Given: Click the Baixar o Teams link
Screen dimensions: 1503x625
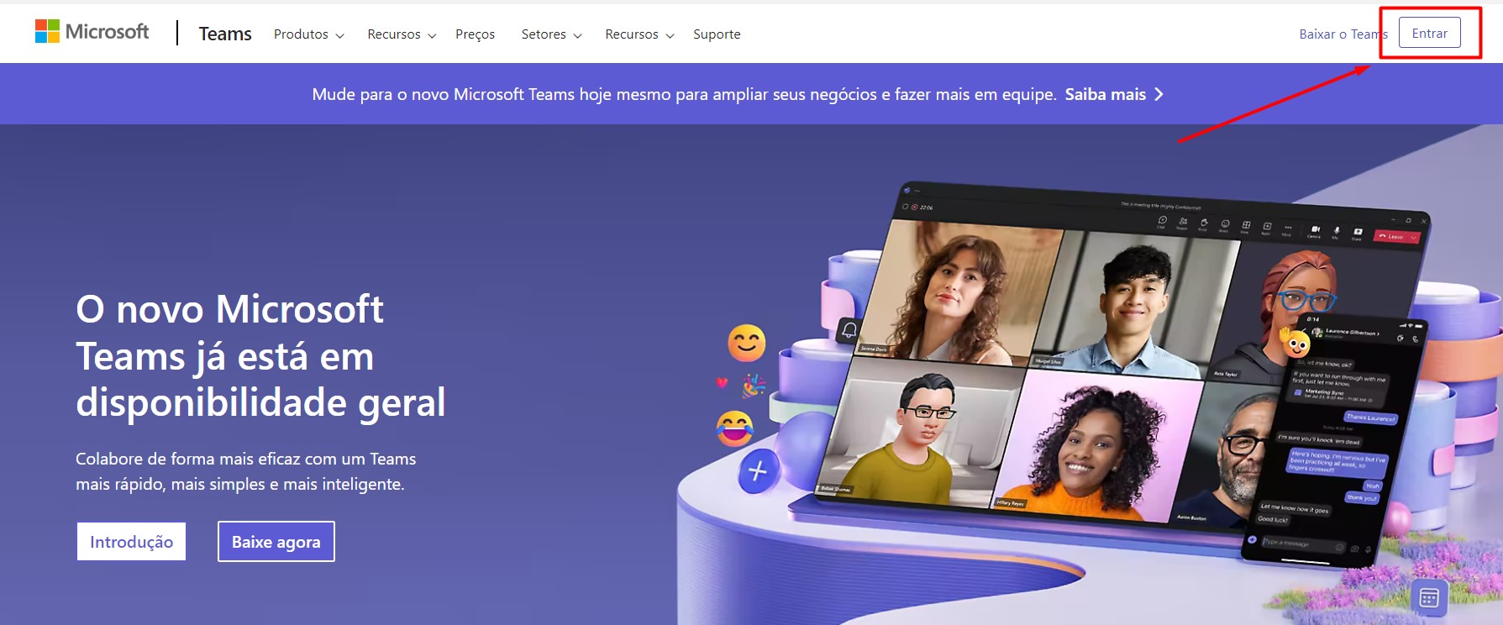Looking at the screenshot, I should [1343, 34].
